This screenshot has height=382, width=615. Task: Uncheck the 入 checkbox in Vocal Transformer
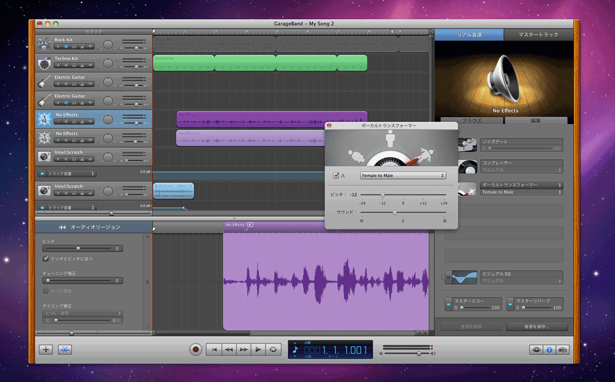(x=336, y=176)
